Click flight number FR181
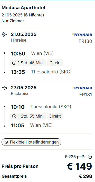 coord(85,95)
